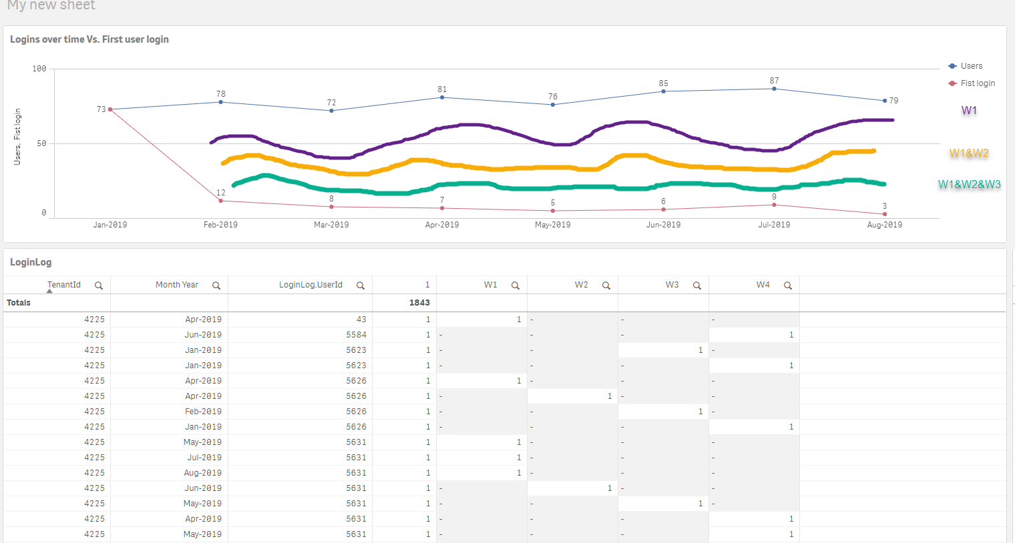Click the W2 column search magnifier
This screenshot has height=543, width=1015.
[x=606, y=286]
